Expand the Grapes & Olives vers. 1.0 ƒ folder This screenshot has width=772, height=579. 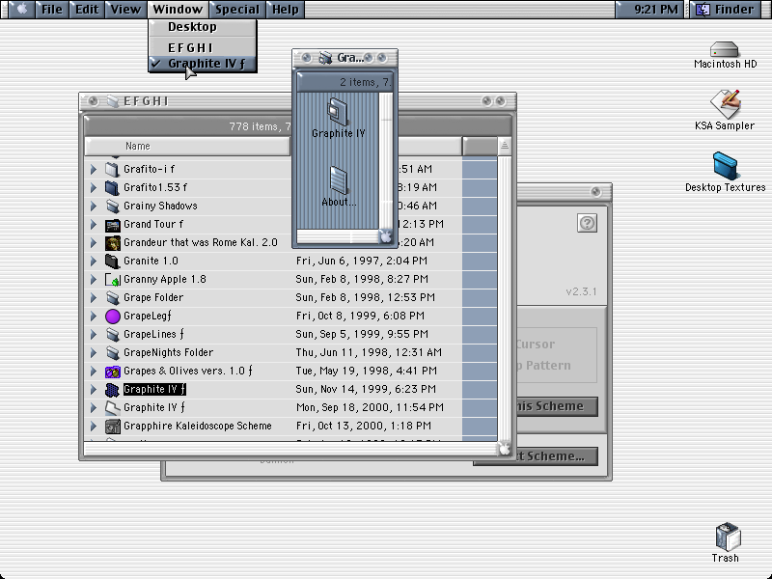(93, 372)
